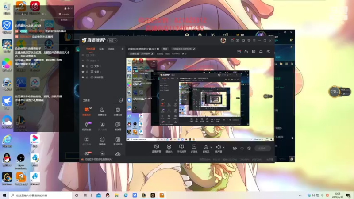Toggle visibility of the 文本 1 layer
354x199 pixels.
tap(83, 66)
